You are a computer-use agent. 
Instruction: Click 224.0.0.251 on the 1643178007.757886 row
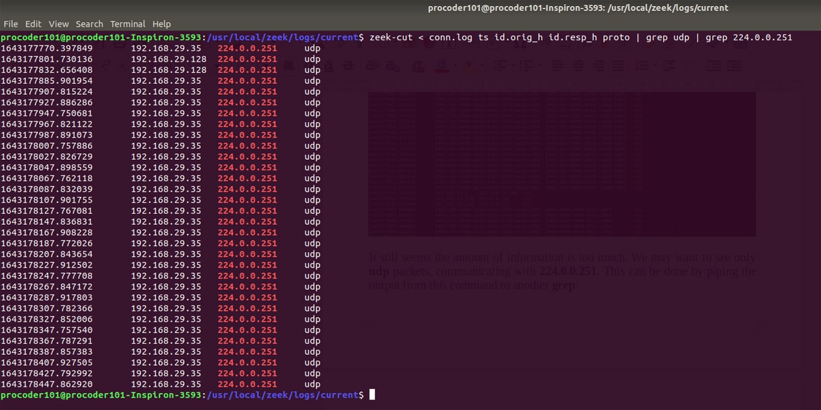247,146
